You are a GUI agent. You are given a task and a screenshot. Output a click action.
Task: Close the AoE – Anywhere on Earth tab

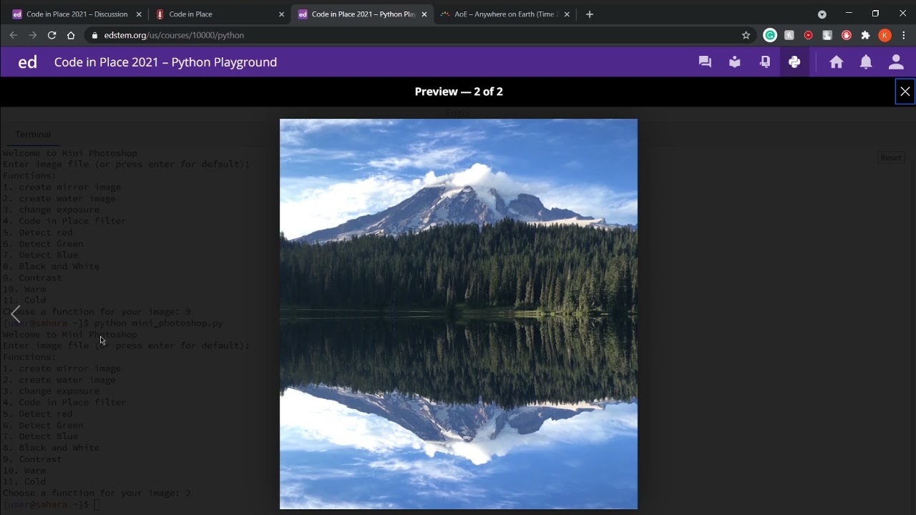(x=567, y=14)
